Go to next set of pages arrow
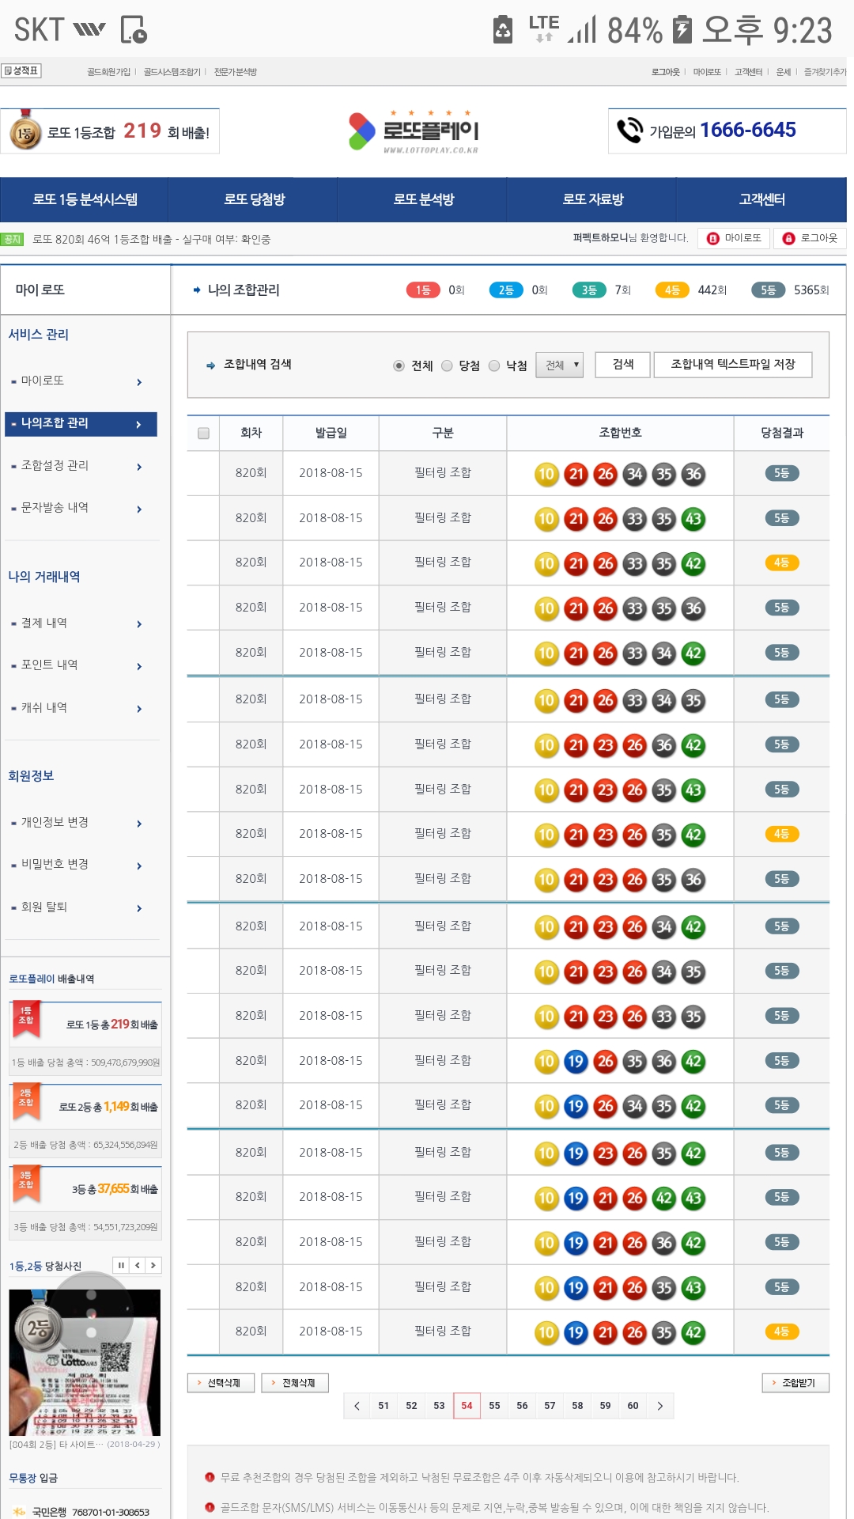This screenshot has height=1519, width=854. (659, 1405)
